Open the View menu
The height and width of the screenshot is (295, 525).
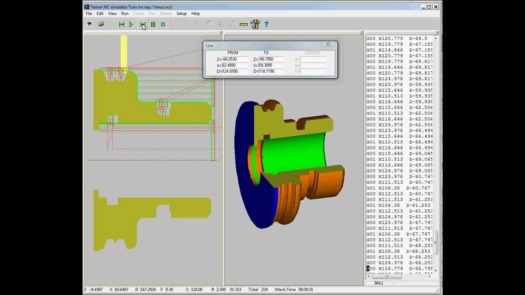112,14
